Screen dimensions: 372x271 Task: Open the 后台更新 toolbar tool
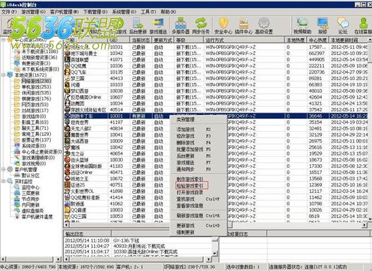(x=138, y=26)
